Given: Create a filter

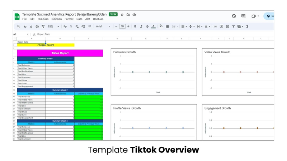Looking at the screenshot, I should click(234, 26).
